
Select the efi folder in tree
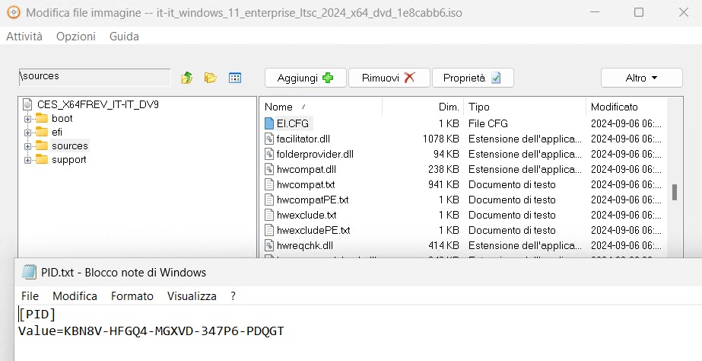click(x=57, y=133)
